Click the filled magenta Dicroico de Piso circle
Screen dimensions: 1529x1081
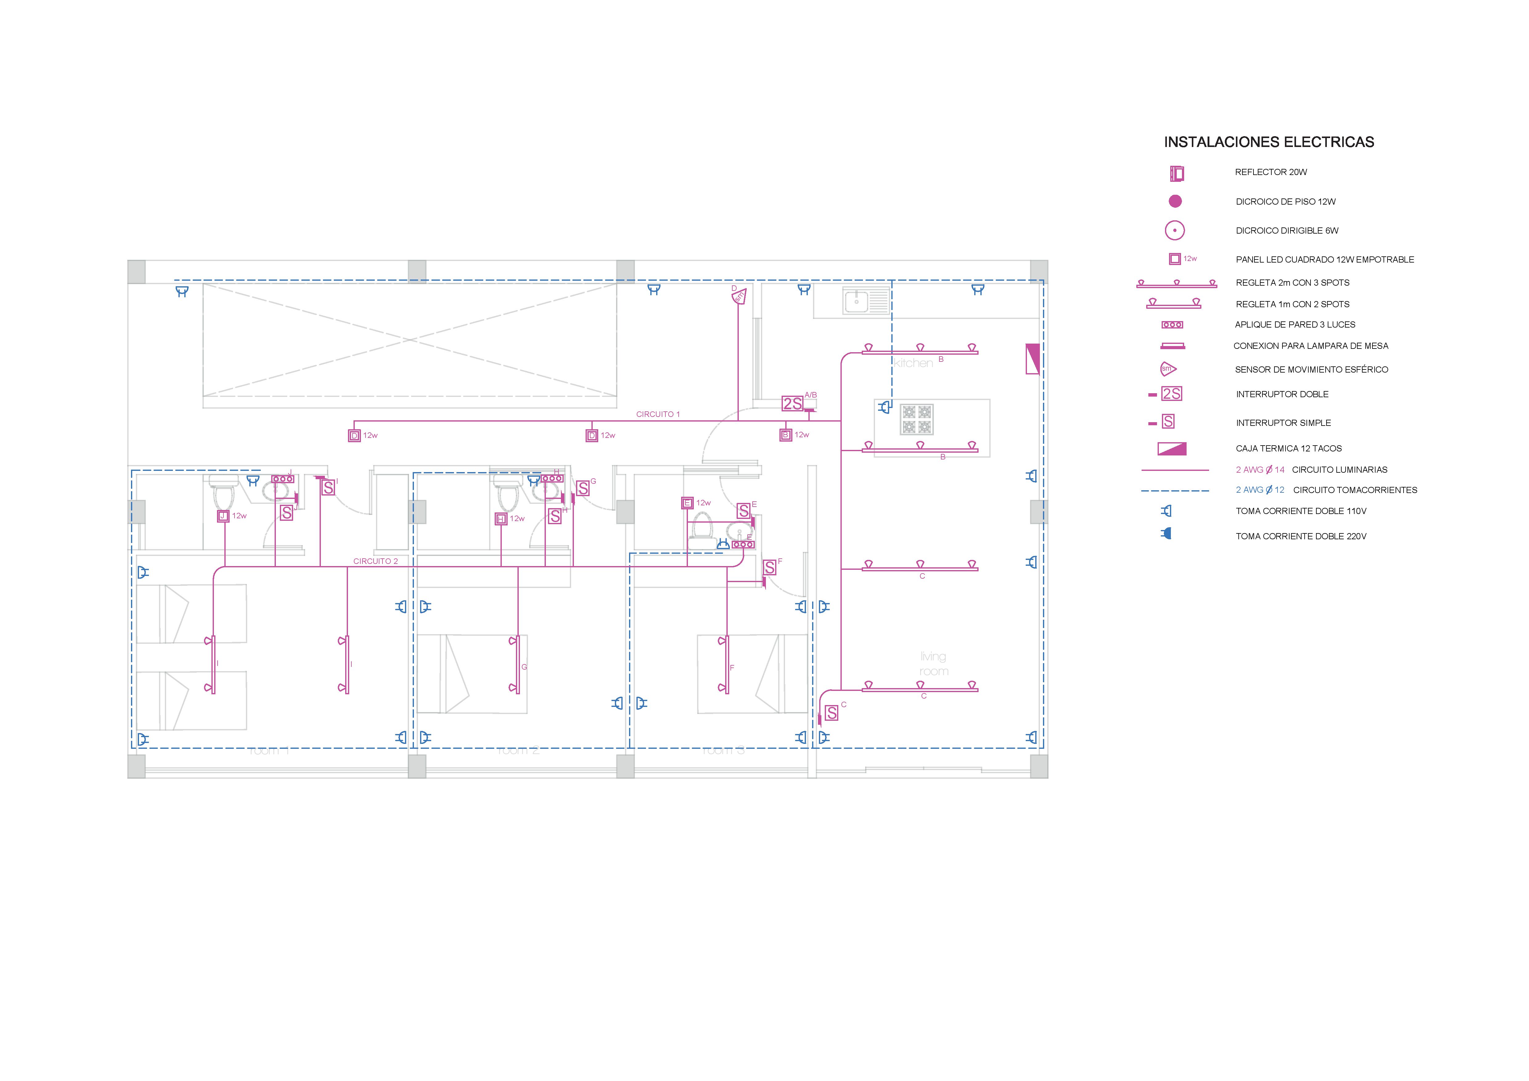(x=1175, y=201)
